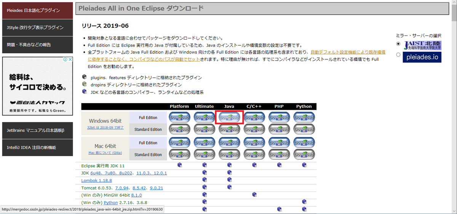Click the MinGW row cube icon under Ultimate

(x=205, y=195)
